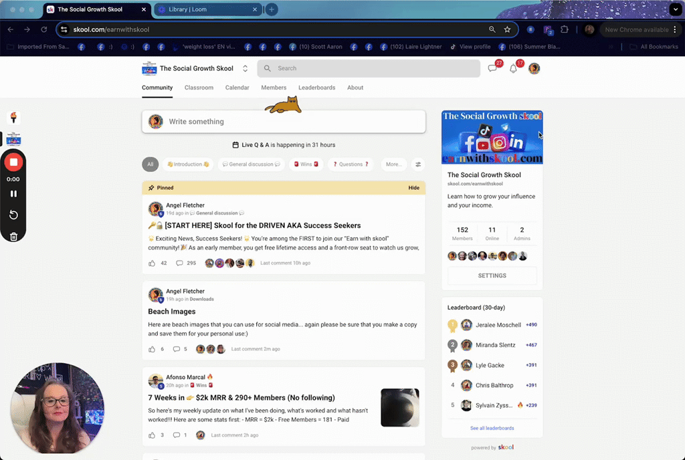Open the chat messages icon
The image size is (685, 460).
pos(492,68)
